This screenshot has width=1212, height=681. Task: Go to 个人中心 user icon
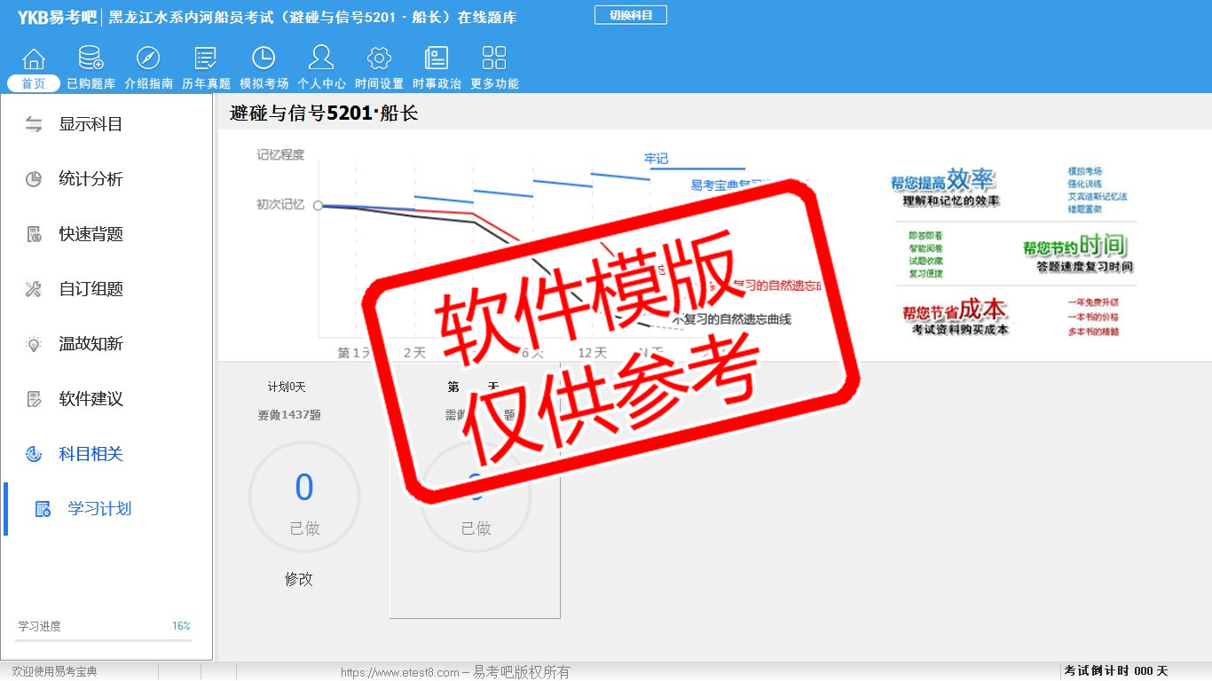click(321, 59)
